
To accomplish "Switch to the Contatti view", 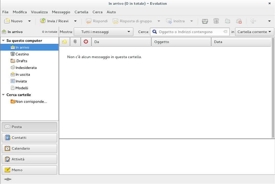I will tap(29, 138).
